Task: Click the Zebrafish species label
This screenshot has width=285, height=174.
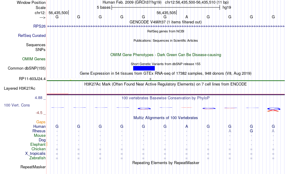Action: (37, 158)
